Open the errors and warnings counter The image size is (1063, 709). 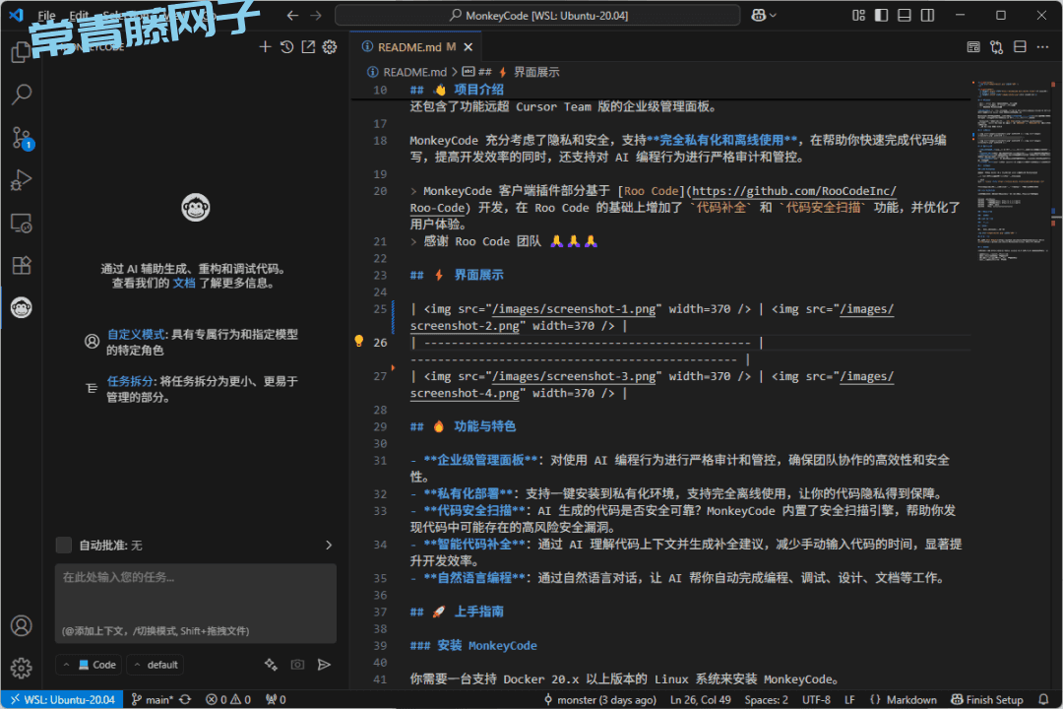tap(228, 699)
